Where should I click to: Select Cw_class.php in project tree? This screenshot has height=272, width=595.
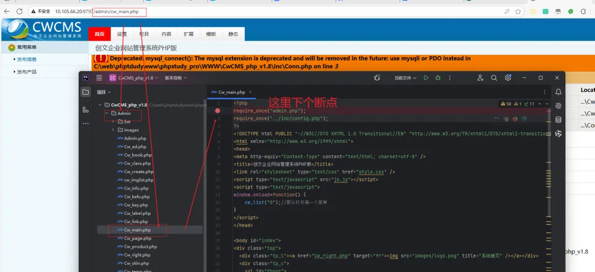134,163
